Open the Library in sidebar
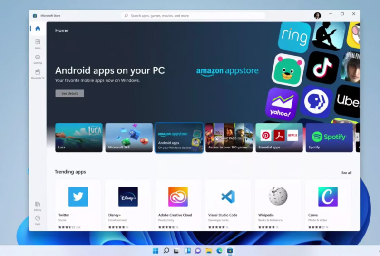Screen dimensions: 380x256 click(x=38, y=206)
